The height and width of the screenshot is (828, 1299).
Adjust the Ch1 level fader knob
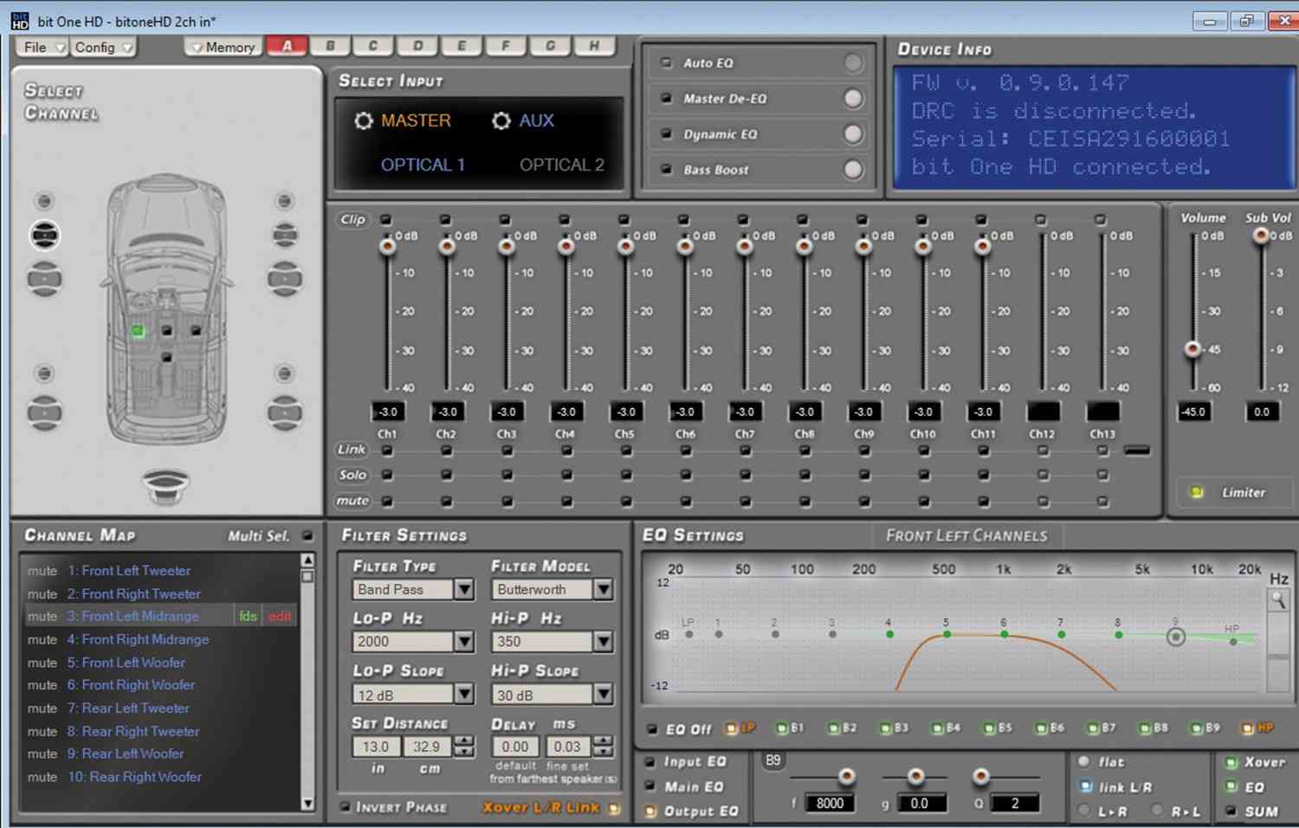(387, 247)
